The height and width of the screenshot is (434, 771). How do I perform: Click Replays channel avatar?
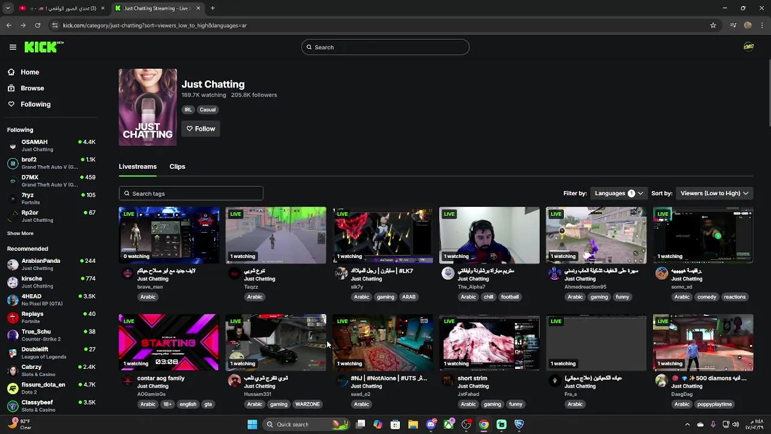pos(13,317)
